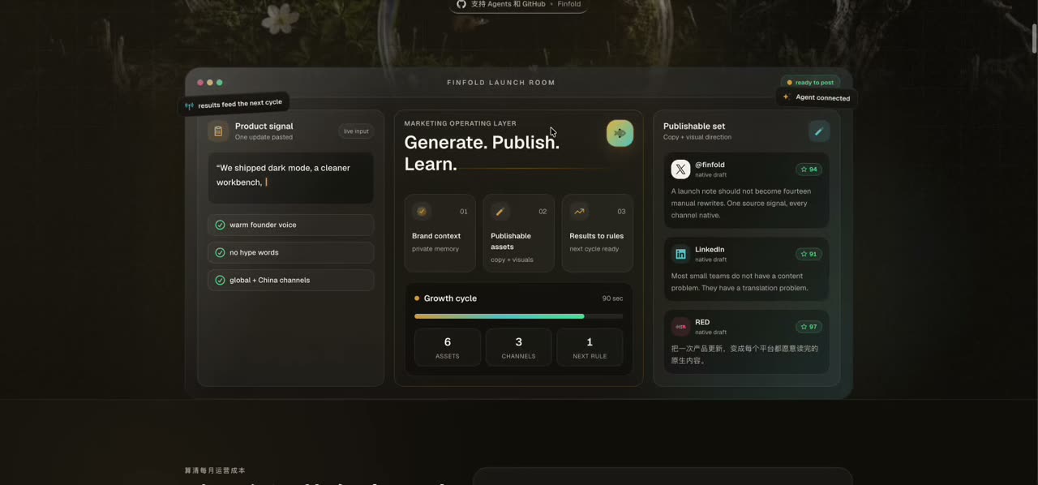Viewport: 1038px width, 485px height.
Task: Click the star score 91 badge
Action: coord(809,254)
